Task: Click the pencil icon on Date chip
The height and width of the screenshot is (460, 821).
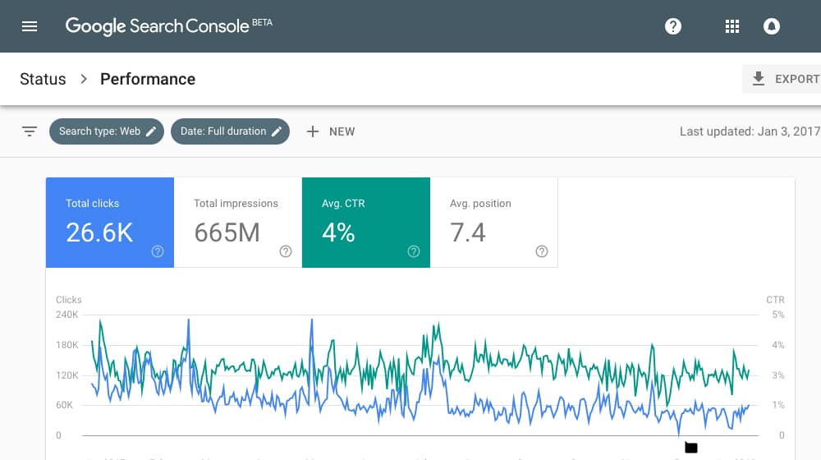Action: click(277, 131)
